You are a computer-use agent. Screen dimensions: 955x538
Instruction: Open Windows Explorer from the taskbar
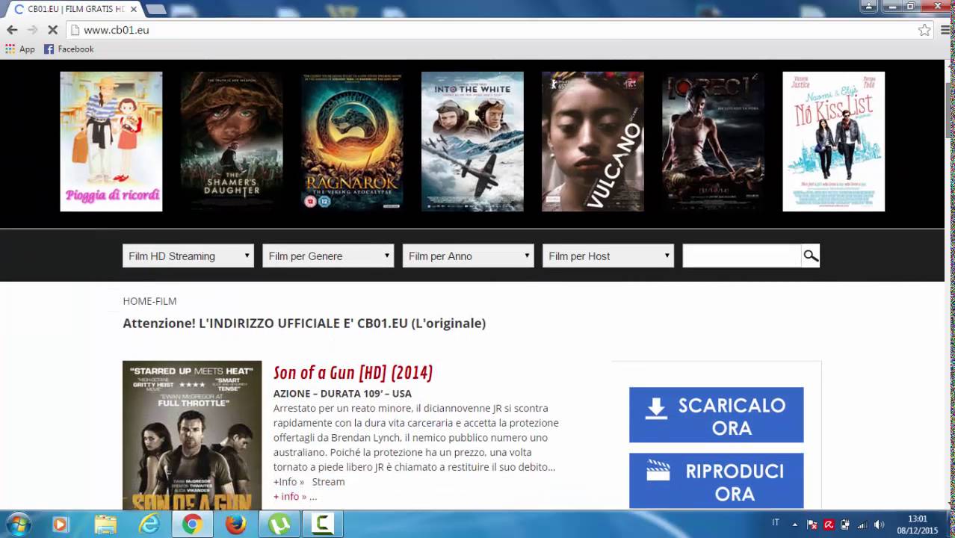(x=105, y=525)
